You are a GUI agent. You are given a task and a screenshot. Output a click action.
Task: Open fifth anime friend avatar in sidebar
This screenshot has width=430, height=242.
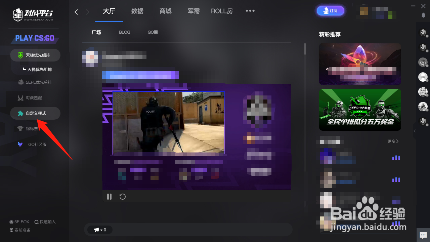click(x=423, y=92)
